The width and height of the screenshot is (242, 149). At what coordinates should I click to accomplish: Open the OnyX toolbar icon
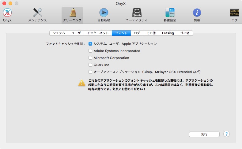tap(7, 13)
